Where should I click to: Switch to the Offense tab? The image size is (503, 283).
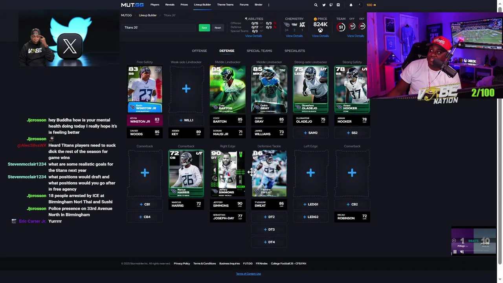(199, 51)
